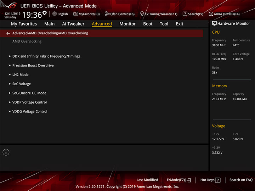Viewport: 255px width, 191px height.
Task: Click the Hot Keys question mark icon
Action: [218, 180]
